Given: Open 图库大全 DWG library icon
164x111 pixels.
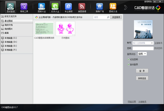Looking at the screenshot, I should (x=42, y=8).
